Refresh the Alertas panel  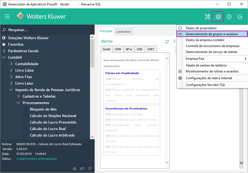point(167,42)
